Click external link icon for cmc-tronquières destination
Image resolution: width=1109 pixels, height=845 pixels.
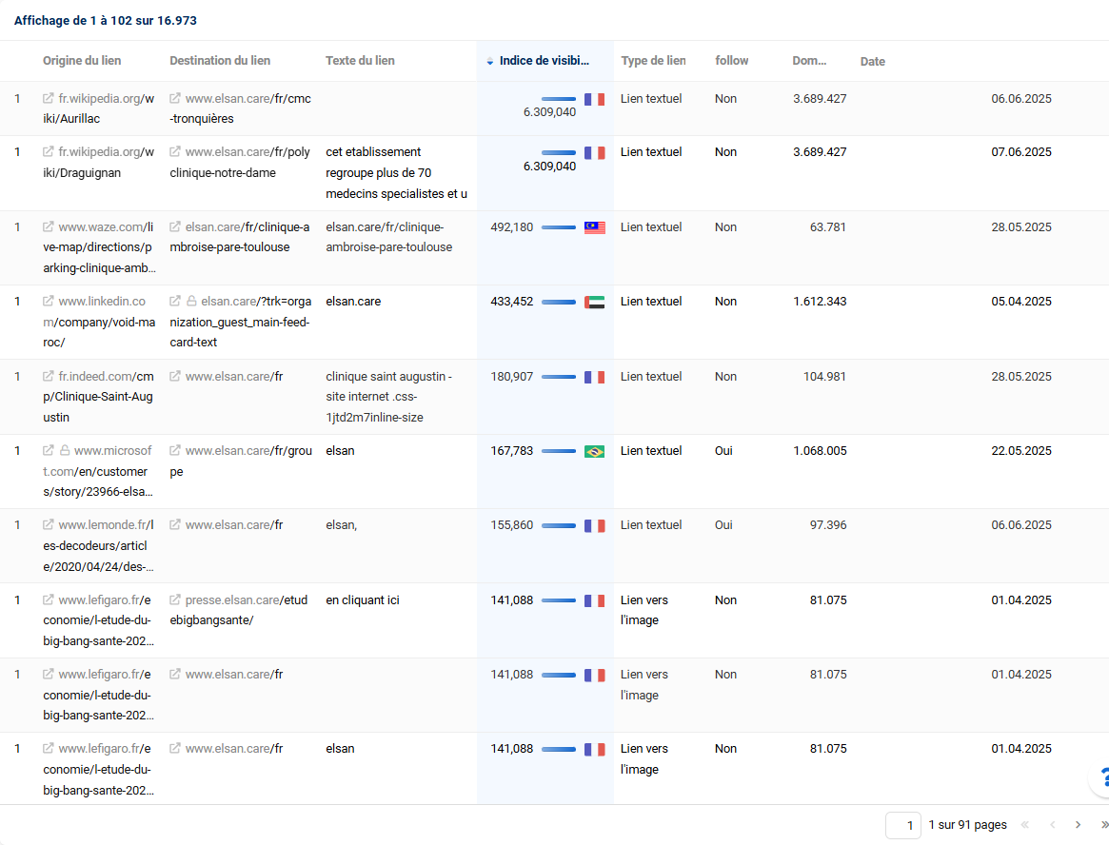point(175,98)
